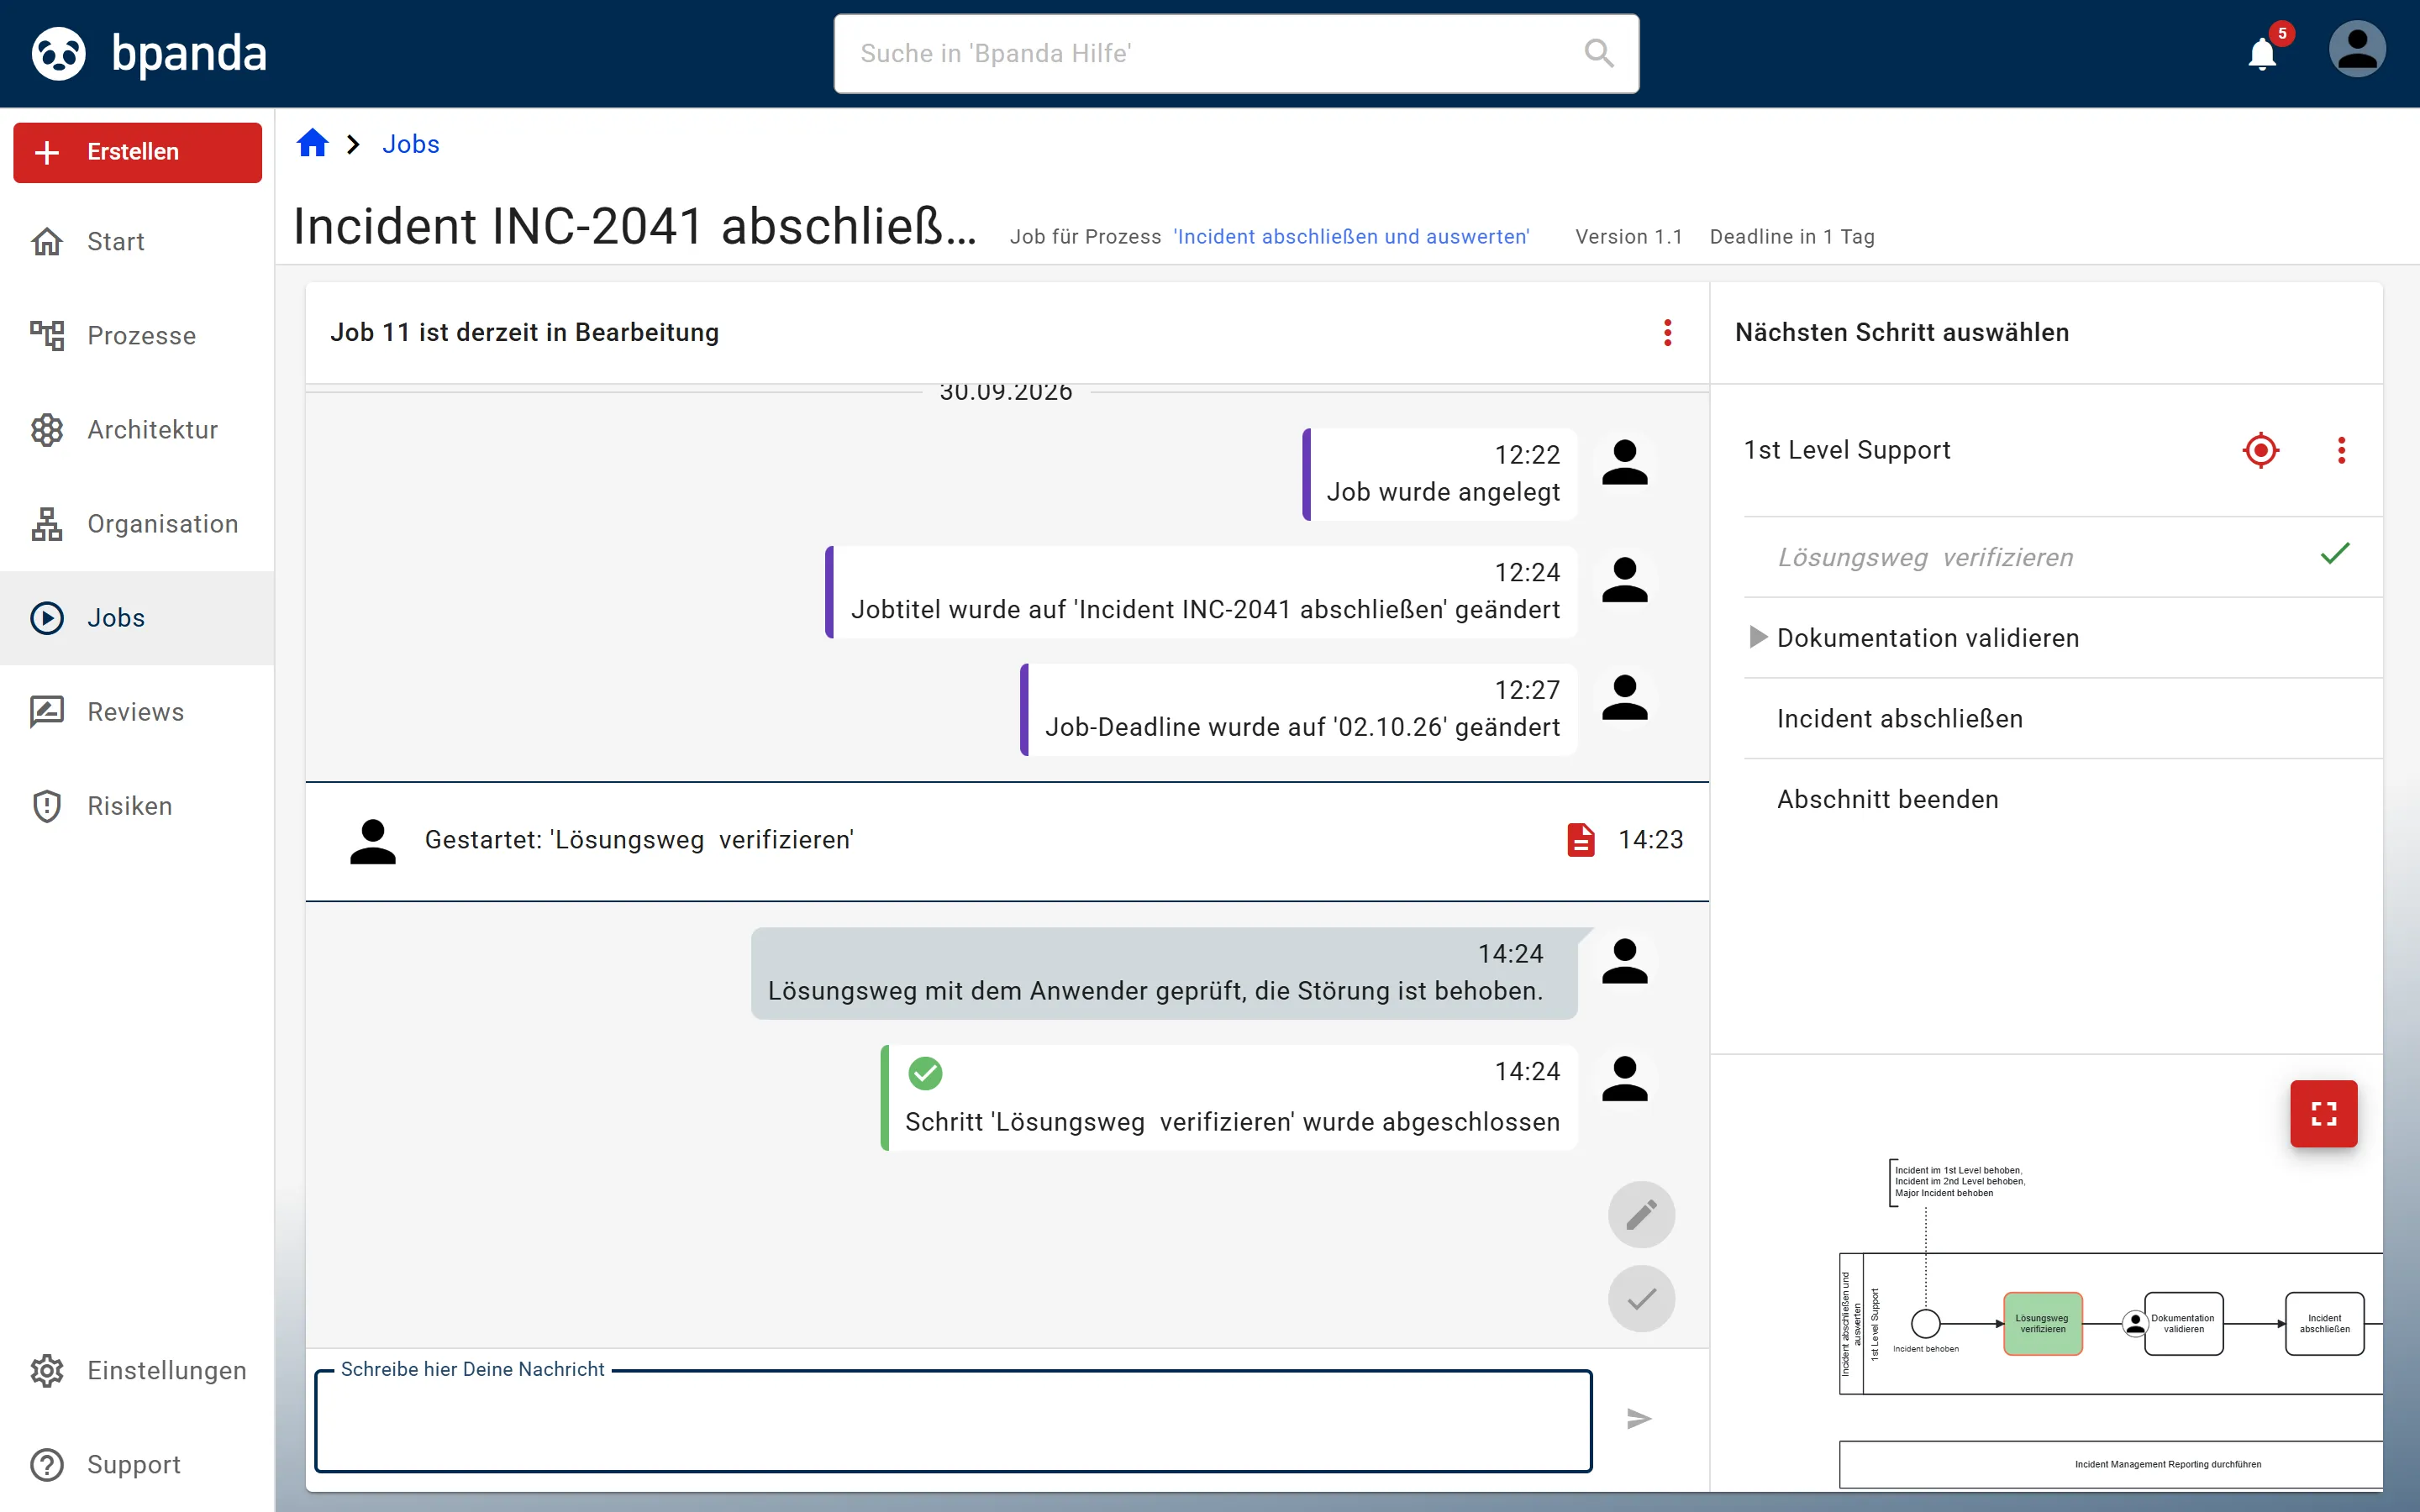
Task: Click the green check circle in completed step message
Action: tap(925, 1073)
